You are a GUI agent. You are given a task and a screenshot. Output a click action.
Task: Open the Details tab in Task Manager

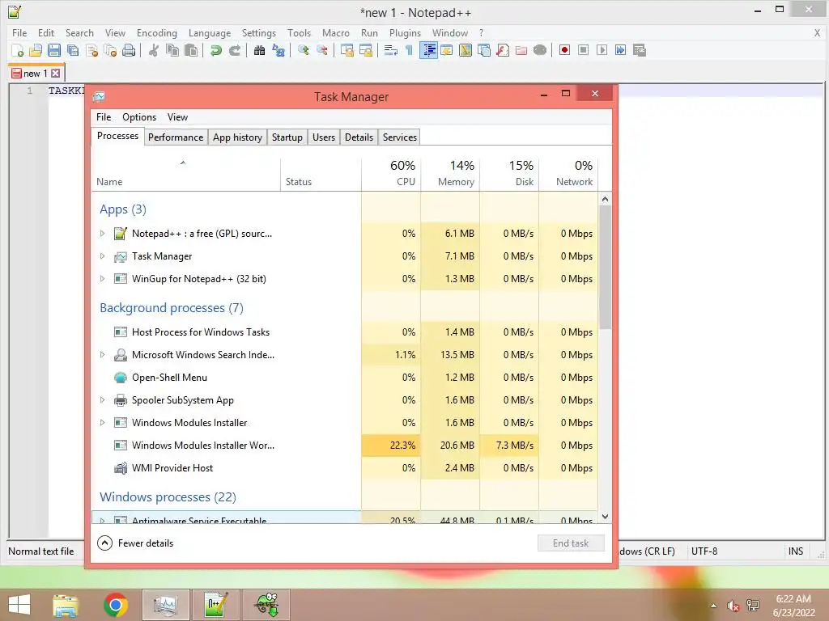359,137
